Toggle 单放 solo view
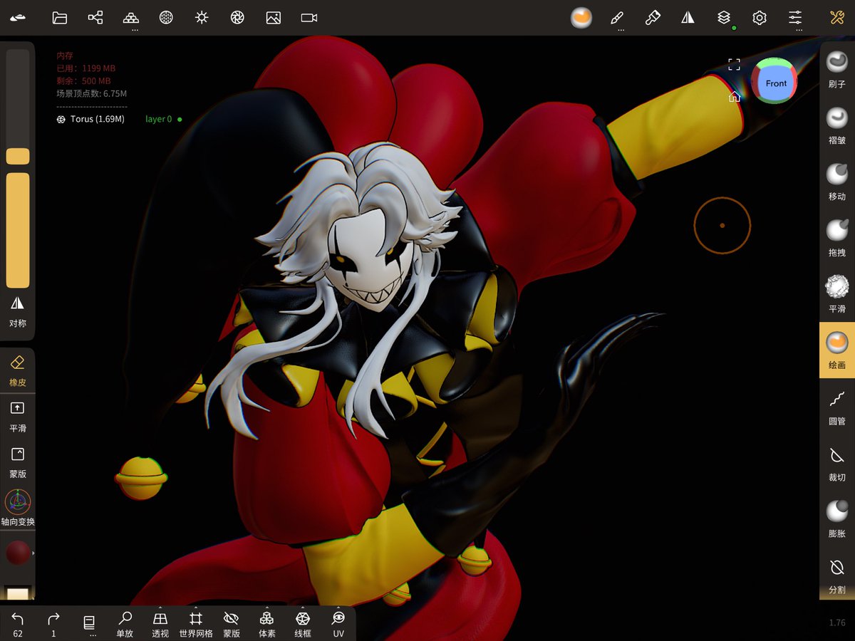 [x=125, y=624]
